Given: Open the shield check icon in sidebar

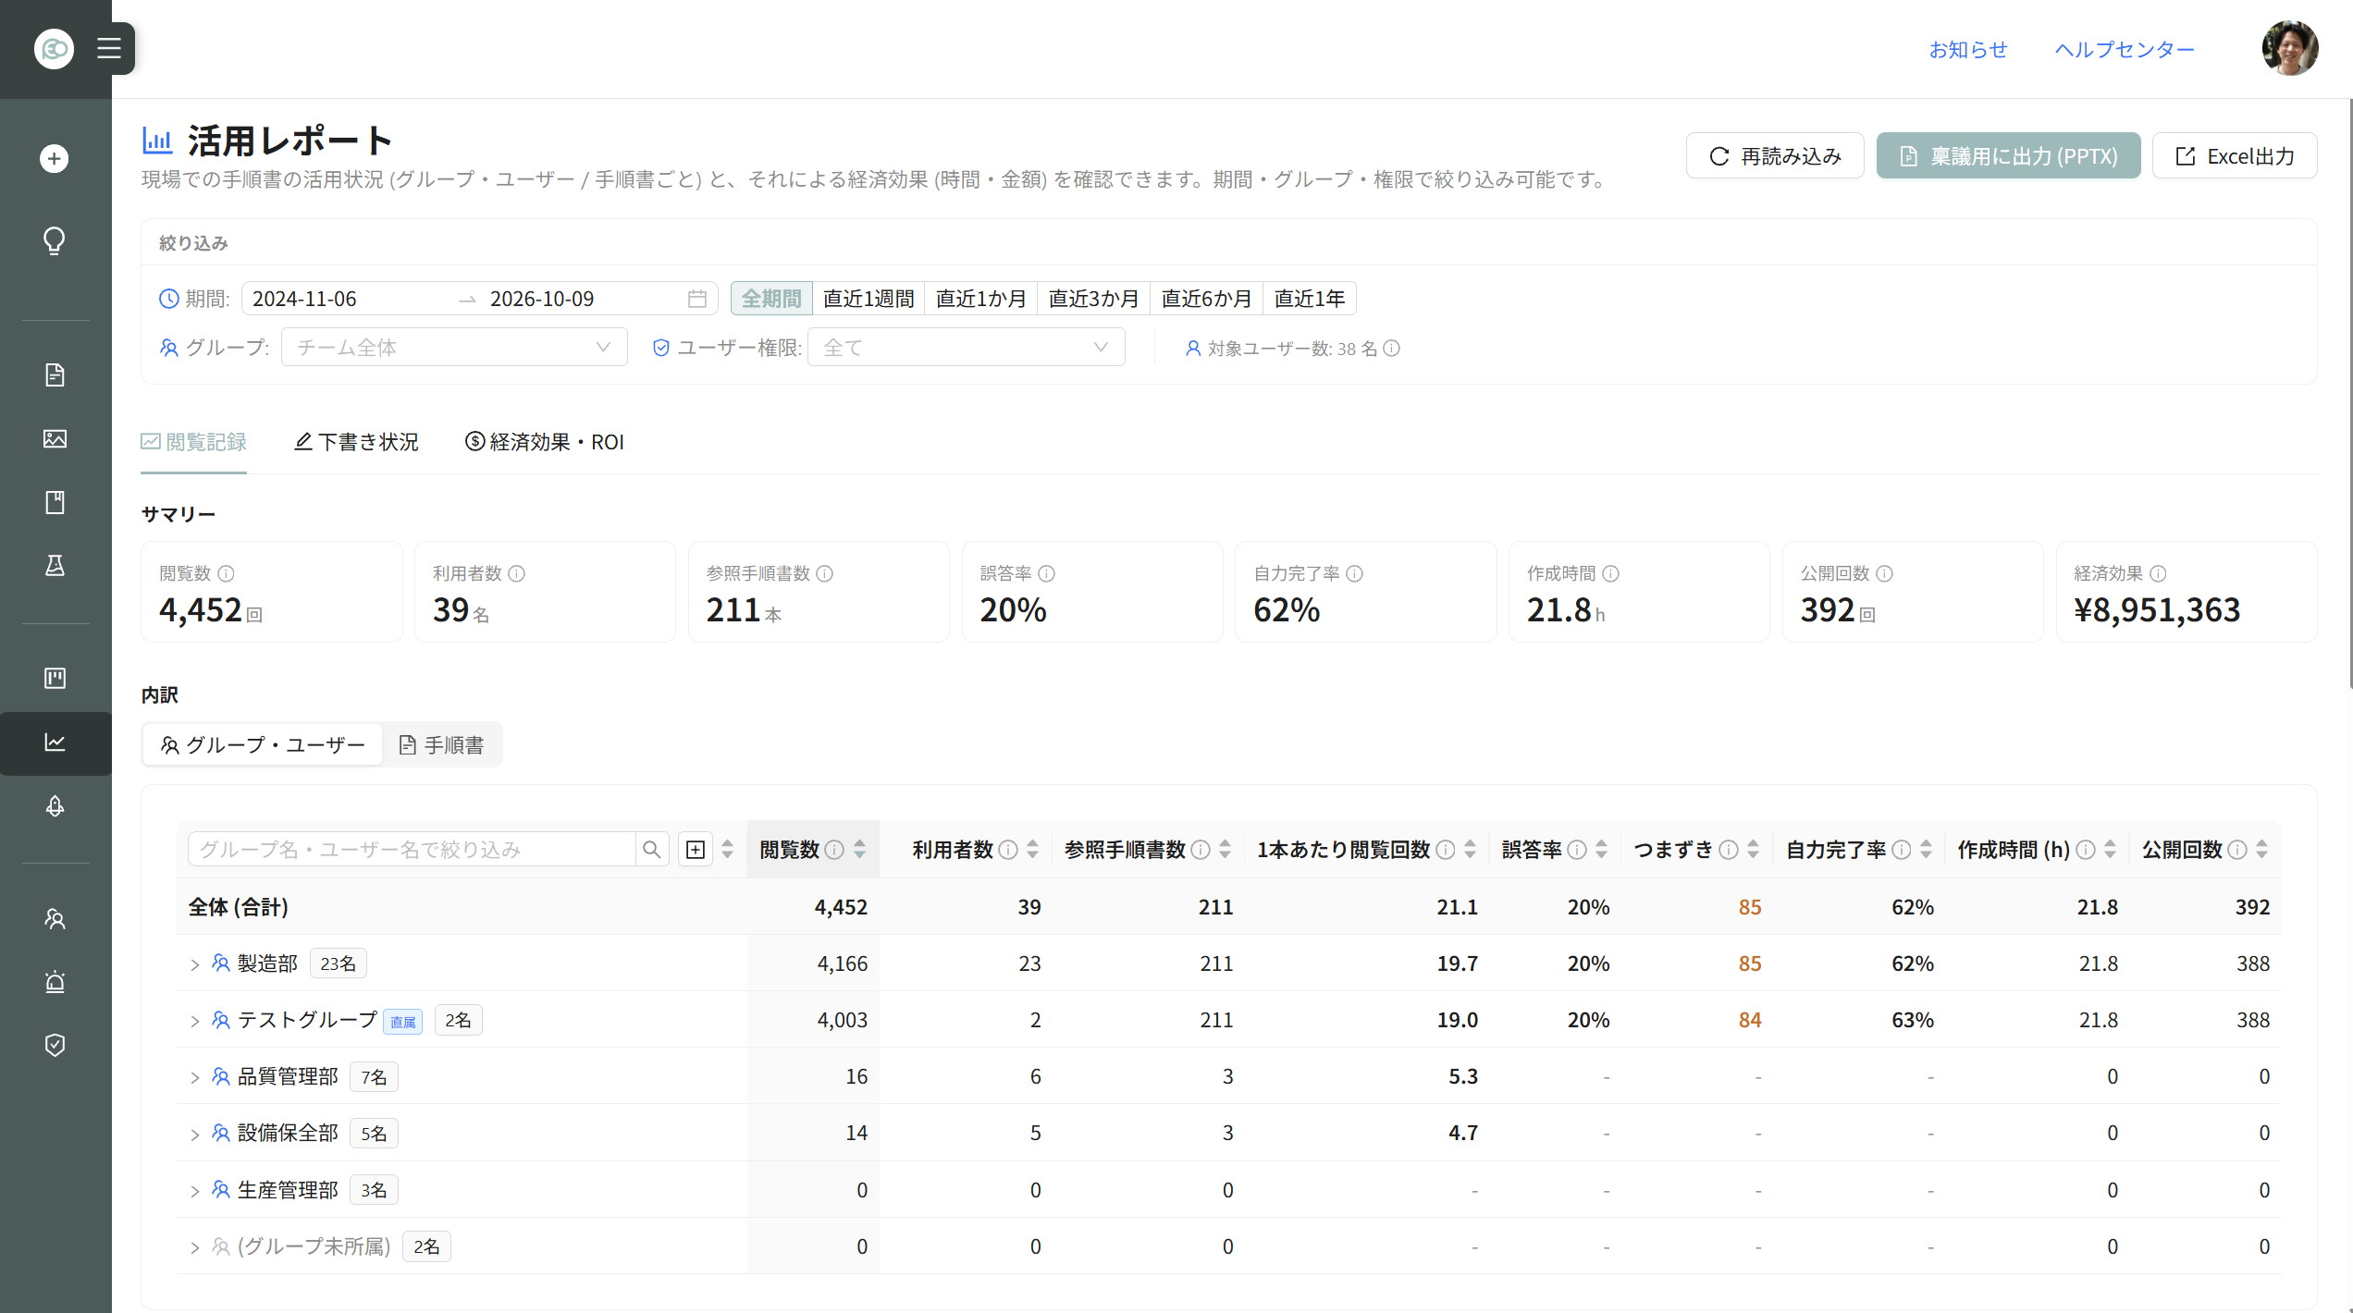Looking at the screenshot, I should coord(55,1045).
